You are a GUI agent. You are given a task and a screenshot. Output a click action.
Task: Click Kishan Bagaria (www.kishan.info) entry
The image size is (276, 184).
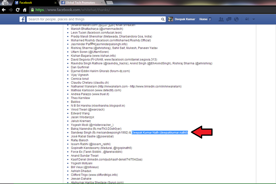(x=93, y=55)
